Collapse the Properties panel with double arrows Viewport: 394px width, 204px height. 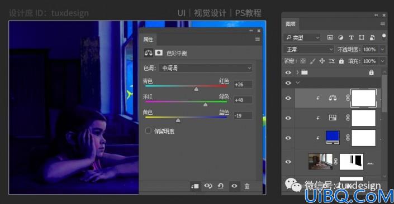pyautogui.click(x=251, y=31)
